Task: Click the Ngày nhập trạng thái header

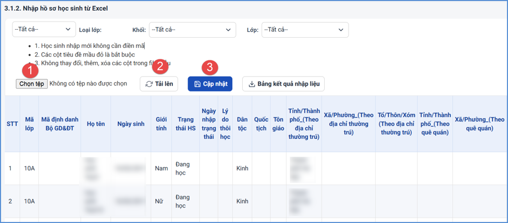Action: pyautogui.click(x=209, y=124)
